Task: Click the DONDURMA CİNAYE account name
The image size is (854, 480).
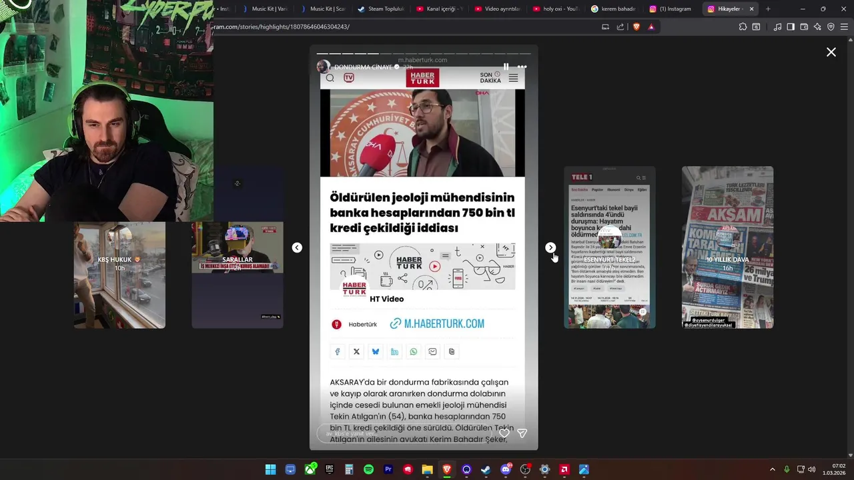Action: pos(364,67)
